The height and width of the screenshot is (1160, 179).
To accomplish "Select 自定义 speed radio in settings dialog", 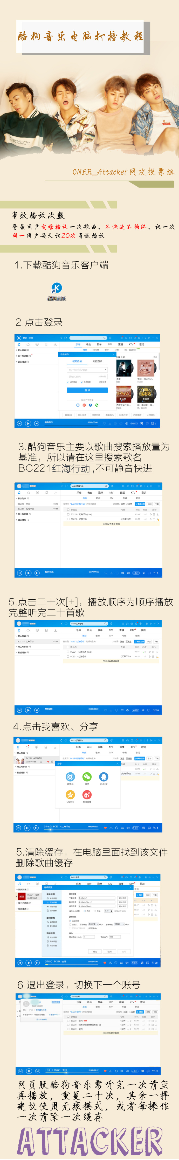I will 70,924.
